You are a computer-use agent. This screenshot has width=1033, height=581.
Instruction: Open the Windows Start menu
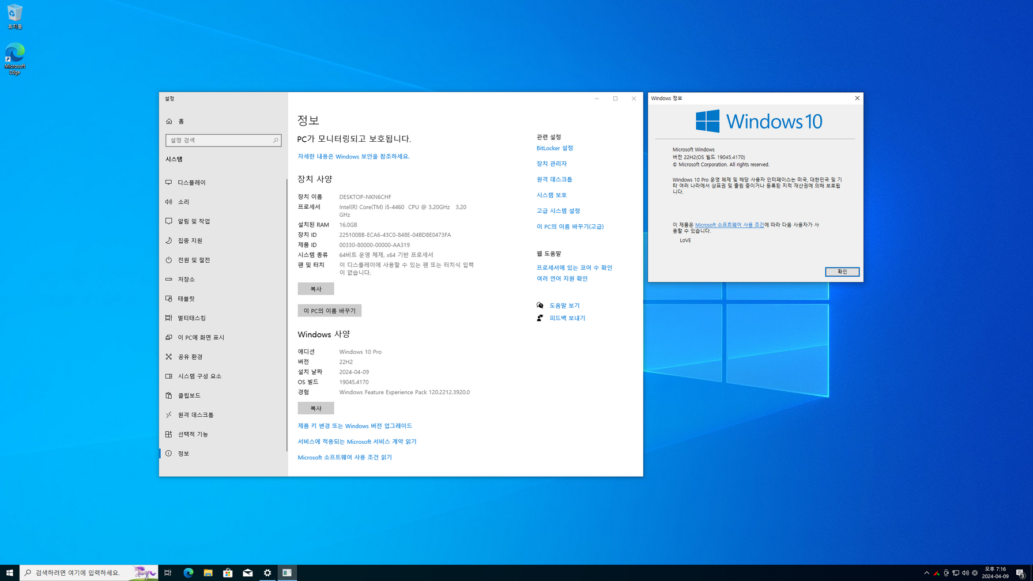click(10, 572)
